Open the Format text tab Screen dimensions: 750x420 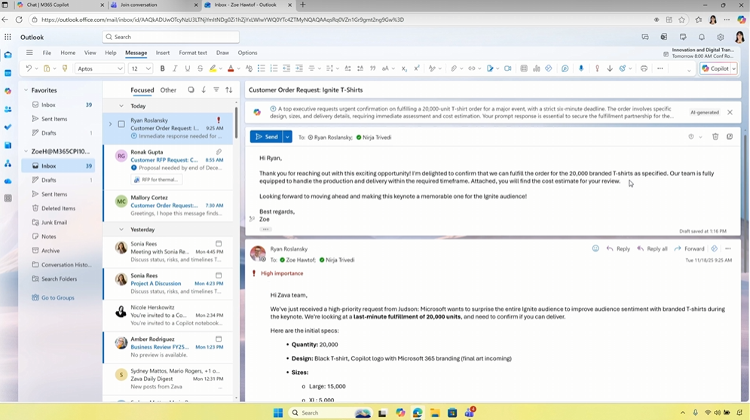[192, 53]
